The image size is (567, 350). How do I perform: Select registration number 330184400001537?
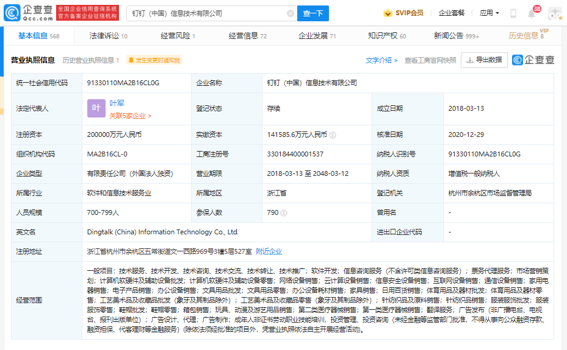295,154
